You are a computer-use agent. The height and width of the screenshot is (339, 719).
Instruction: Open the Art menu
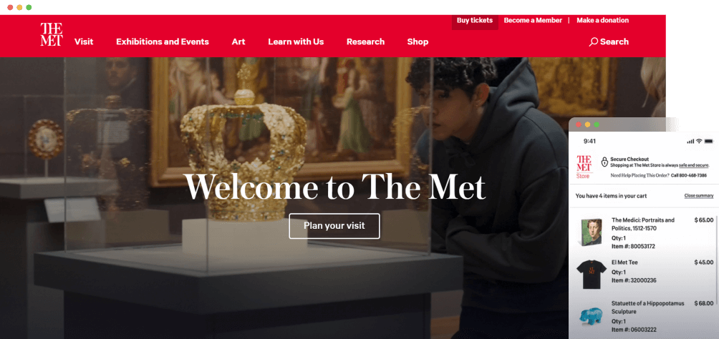[x=238, y=41]
